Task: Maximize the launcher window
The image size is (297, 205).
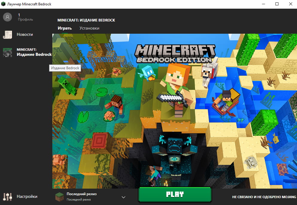Action: click(277, 4)
